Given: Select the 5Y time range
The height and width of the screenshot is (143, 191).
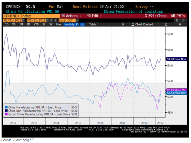Looking at the screenshot, I should coord(51,24).
